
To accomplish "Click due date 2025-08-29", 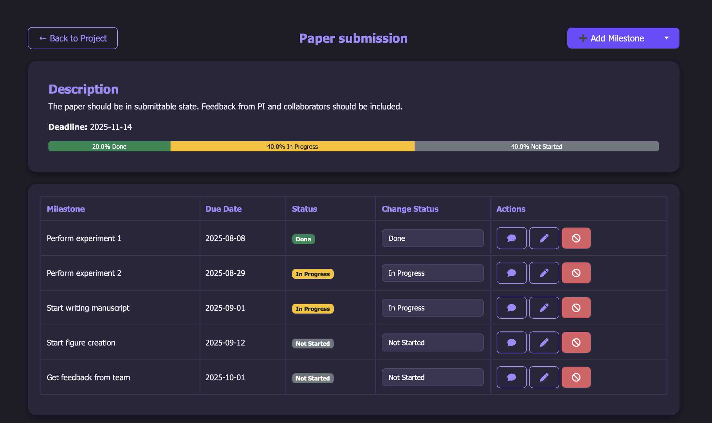I will coord(225,273).
